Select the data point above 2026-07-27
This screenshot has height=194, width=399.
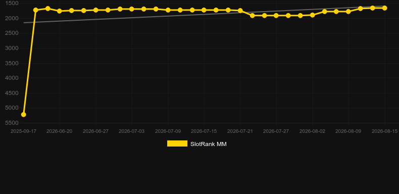(x=276, y=16)
